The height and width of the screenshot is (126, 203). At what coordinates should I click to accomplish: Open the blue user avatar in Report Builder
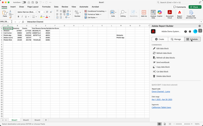pyautogui.click(x=195, y=31)
